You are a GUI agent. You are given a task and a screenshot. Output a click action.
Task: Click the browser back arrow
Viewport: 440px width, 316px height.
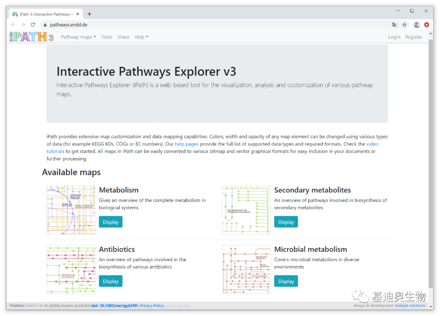(x=13, y=25)
